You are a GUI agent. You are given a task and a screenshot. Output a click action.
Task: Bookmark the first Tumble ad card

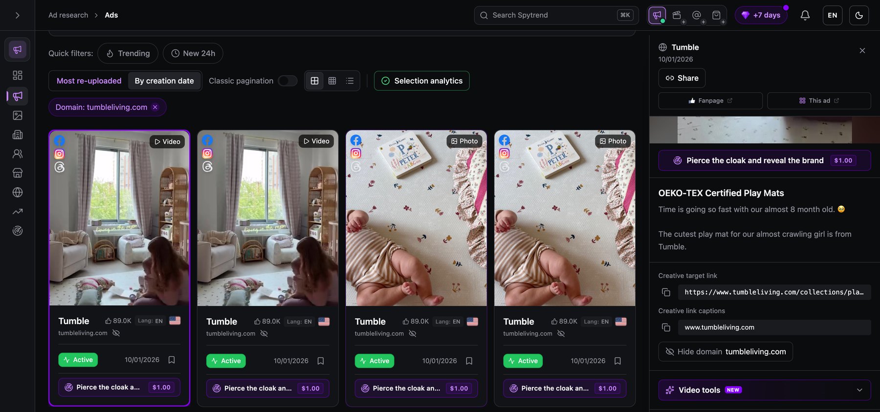point(172,360)
